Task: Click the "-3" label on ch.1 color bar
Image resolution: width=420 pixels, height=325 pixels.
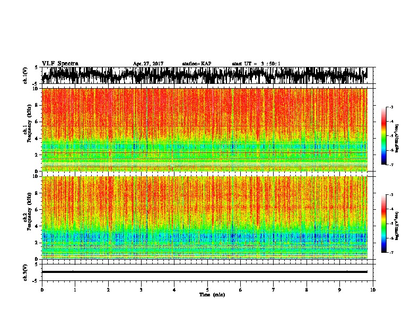Action: click(391, 107)
